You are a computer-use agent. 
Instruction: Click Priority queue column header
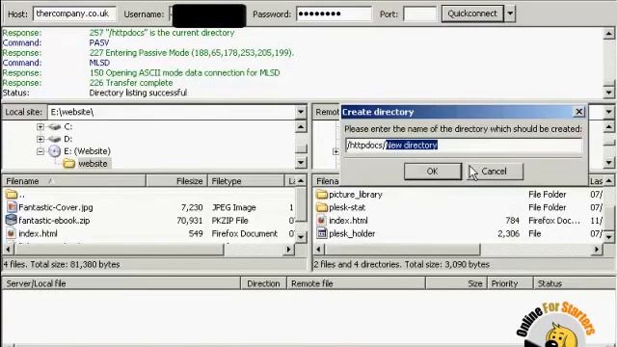click(x=510, y=283)
